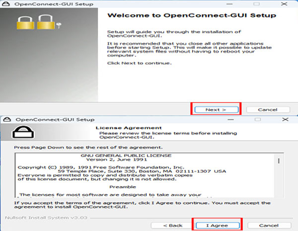The width and height of the screenshot is (298, 231).
Task: Click the license text scrollbar thumb
Action: pyautogui.click(x=279, y=160)
